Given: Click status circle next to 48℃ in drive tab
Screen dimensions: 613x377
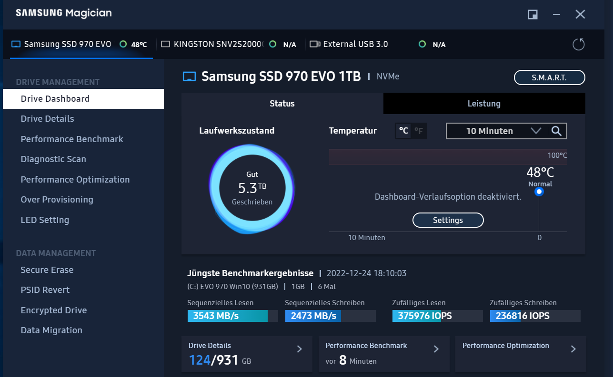Looking at the screenshot, I should click(123, 44).
